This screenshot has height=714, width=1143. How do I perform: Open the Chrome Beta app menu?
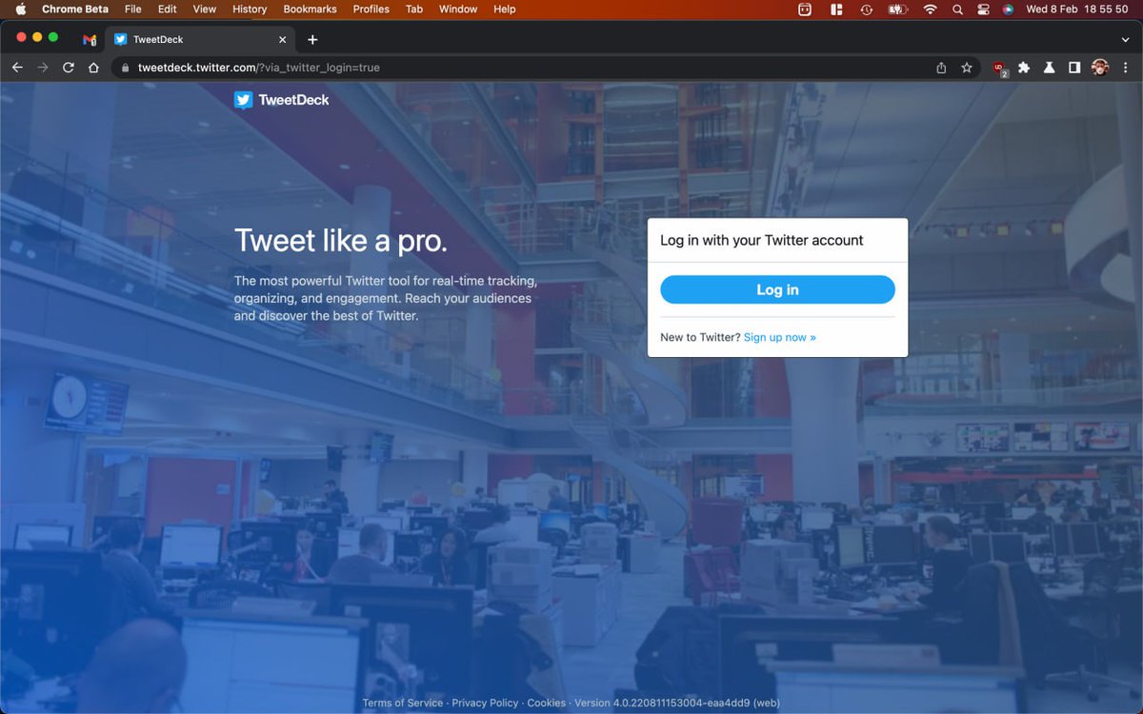pyautogui.click(x=75, y=10)
